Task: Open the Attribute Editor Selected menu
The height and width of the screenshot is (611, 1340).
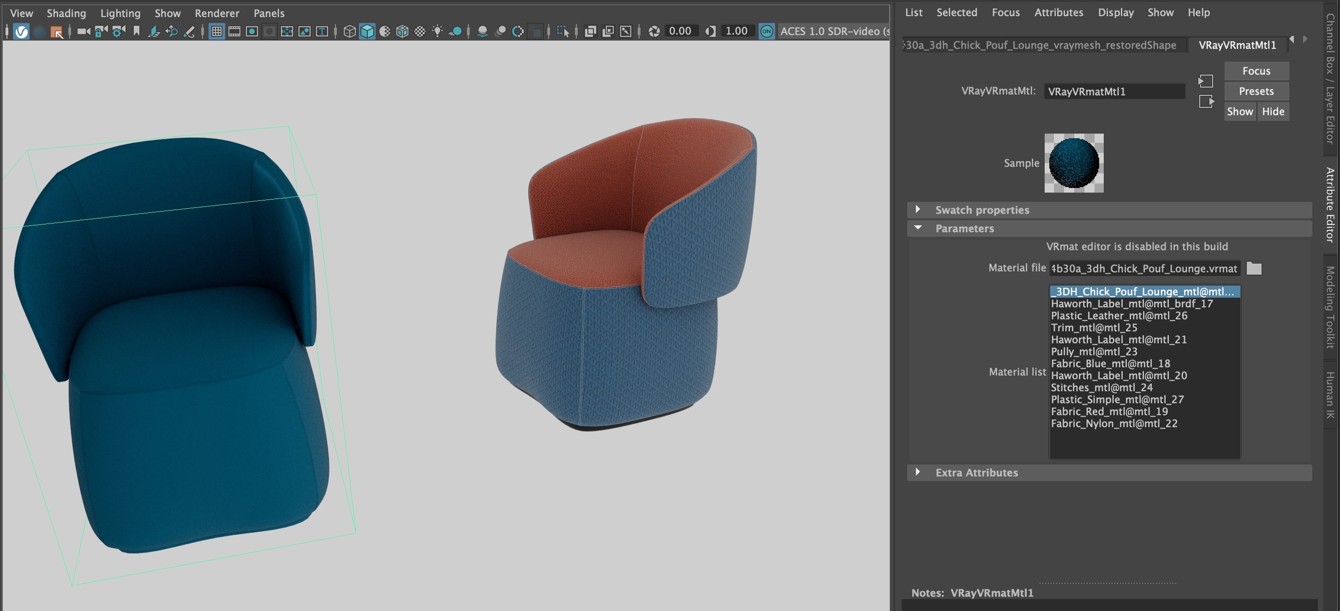Action: [x=957, y=12]
